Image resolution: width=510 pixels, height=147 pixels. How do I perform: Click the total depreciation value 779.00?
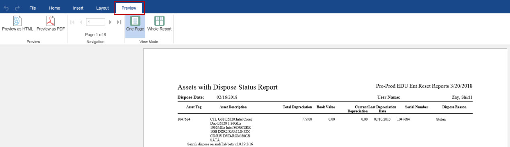[x=307, y=119]
